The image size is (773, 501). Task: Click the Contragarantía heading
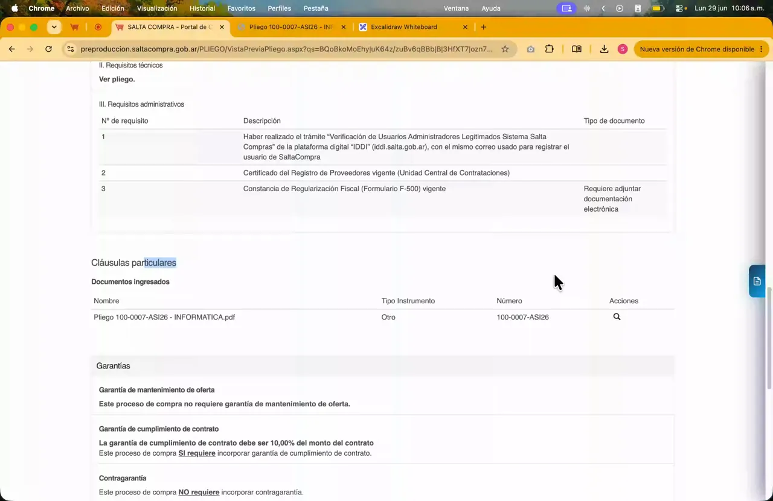click(123, 478)
